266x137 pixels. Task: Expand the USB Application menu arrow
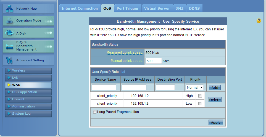click(9, 92)
